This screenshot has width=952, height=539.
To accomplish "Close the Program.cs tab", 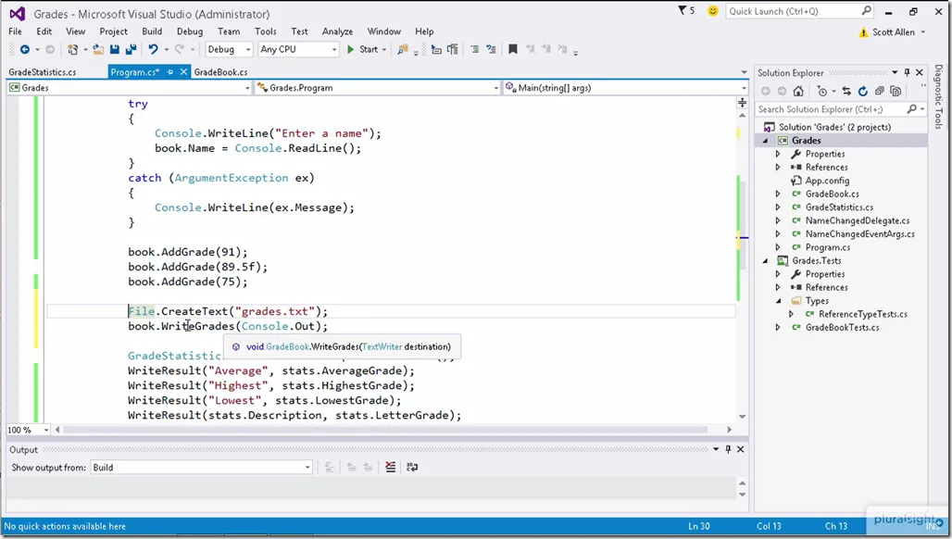I will (x=183, y=71).
